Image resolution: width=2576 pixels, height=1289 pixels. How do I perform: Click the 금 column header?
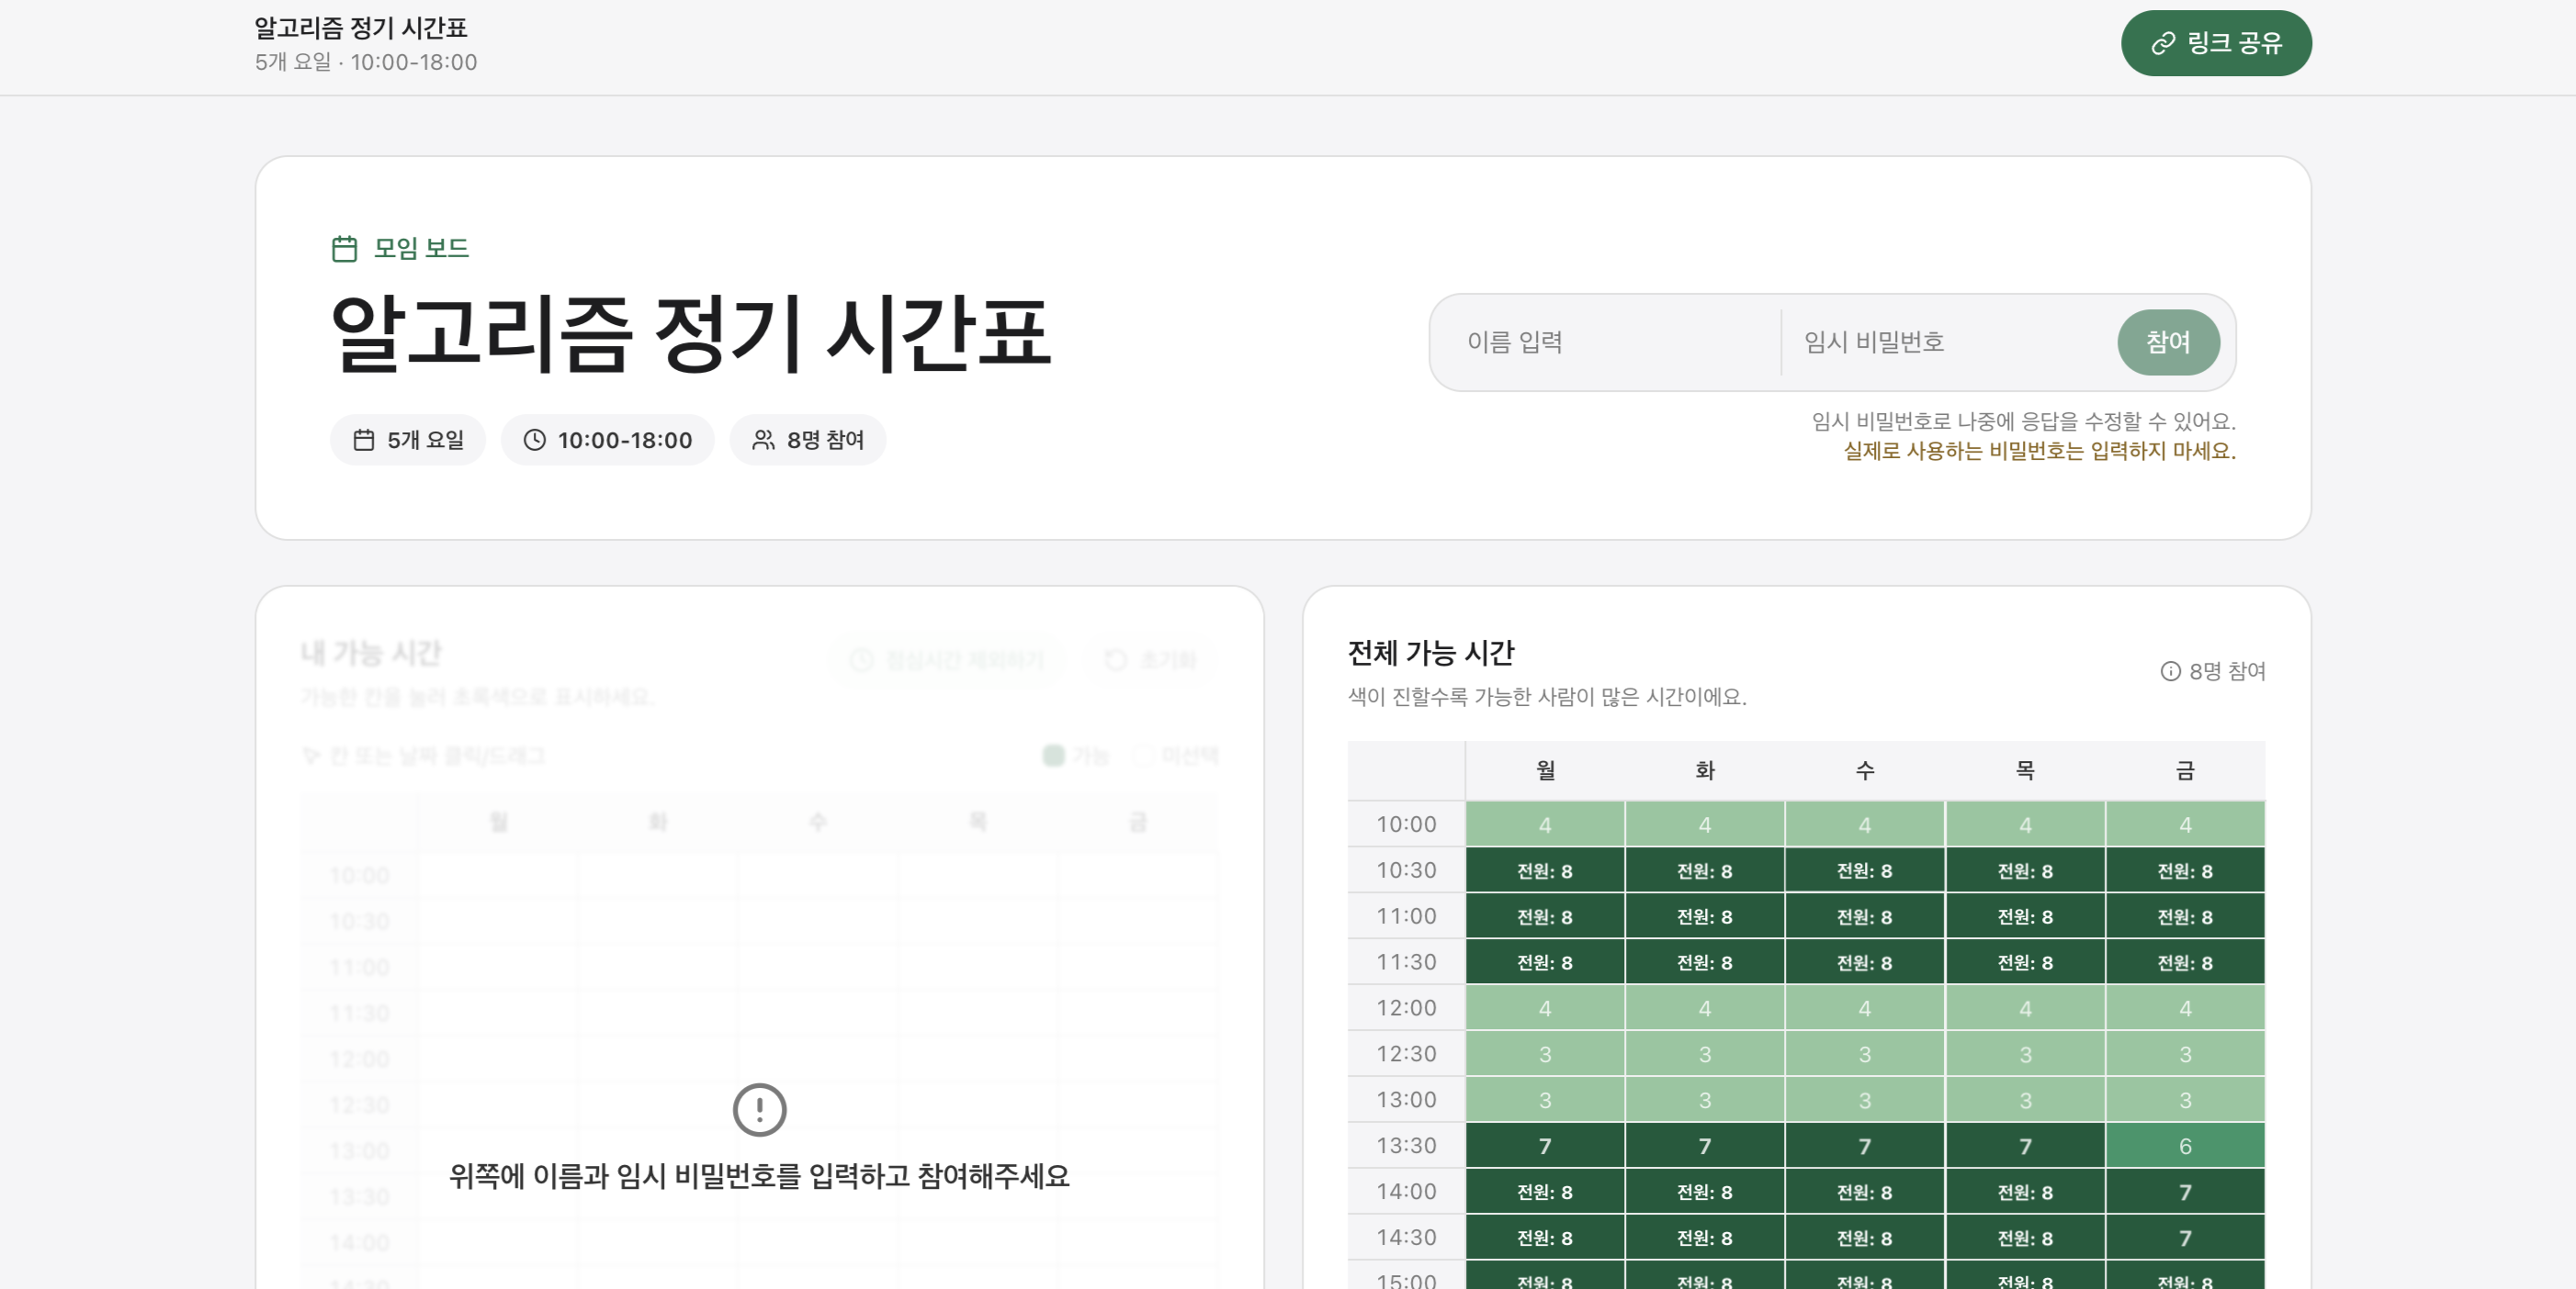(x=2185, y=770)
